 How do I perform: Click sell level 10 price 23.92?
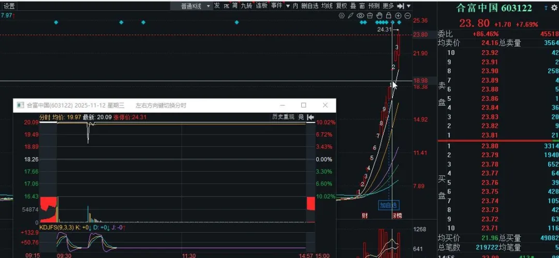coord(489,53)
